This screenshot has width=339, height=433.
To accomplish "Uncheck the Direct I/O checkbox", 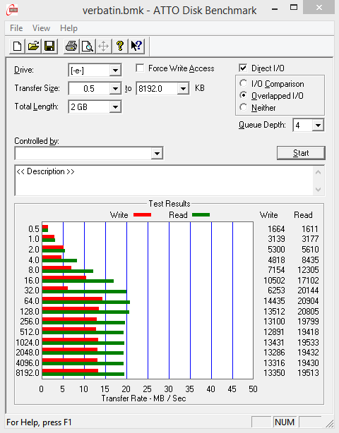I will [x=243, y=68].
